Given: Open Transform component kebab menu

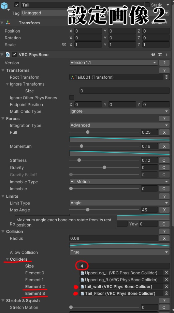Looking at the screenshot, I should pyautogui.click(x=167, y=23).
